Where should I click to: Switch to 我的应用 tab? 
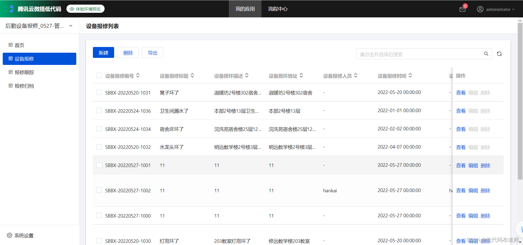coord(245,9)
